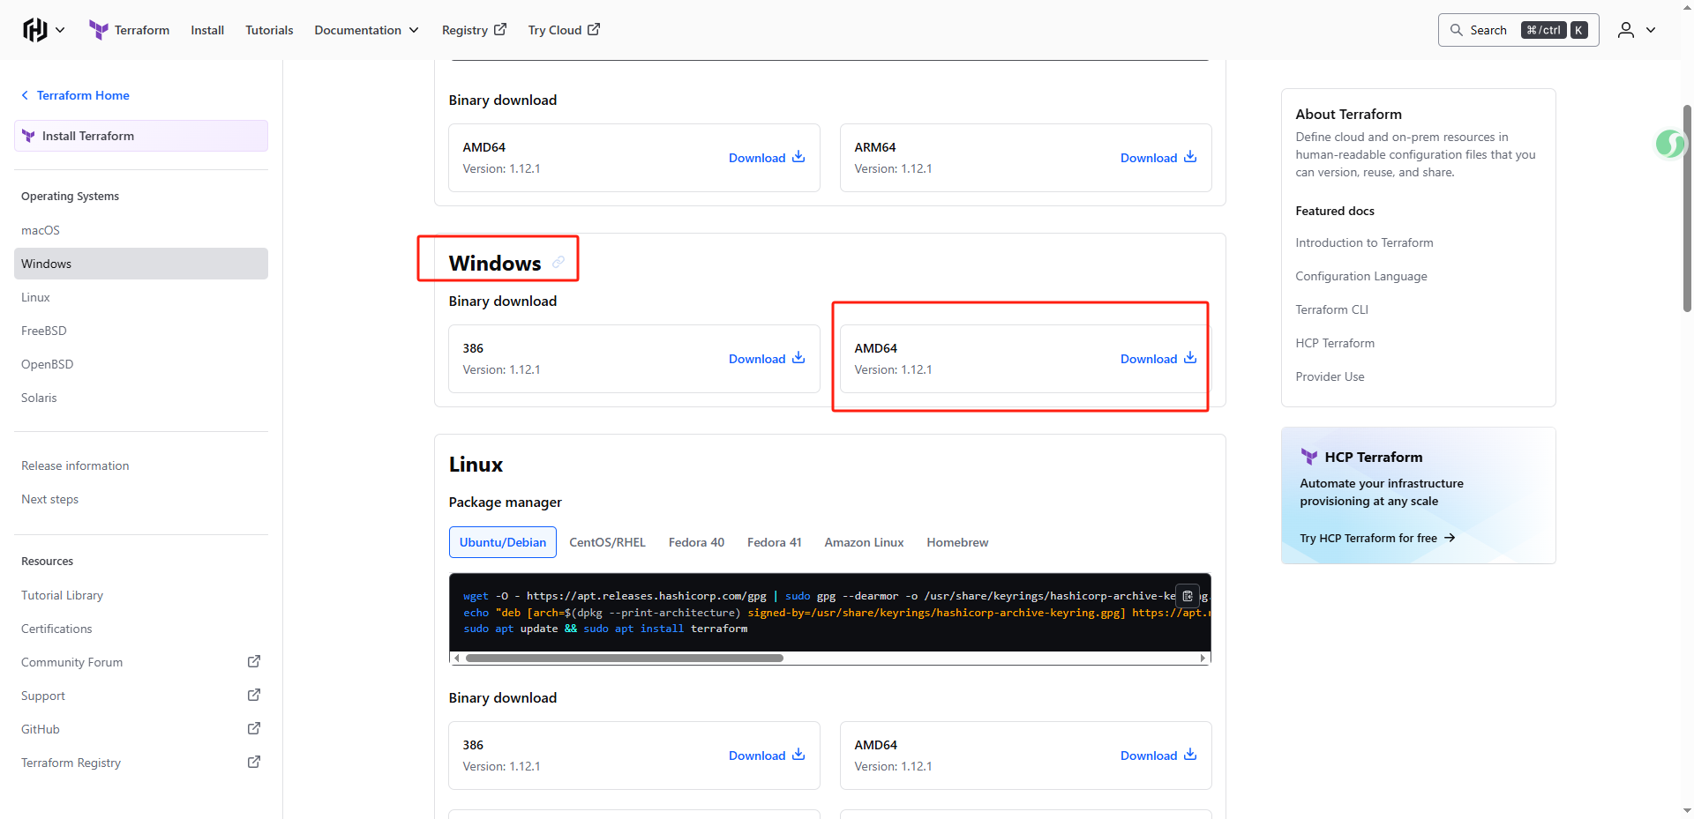Jump to Linux section in sidebar
Image resolution: width=1694 pixels, height=819 pixels.
(35, 297)
